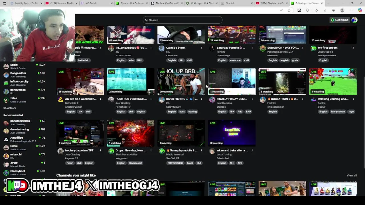Click the Get KICKs button
This screenshot has width=365, height=205.
(340, 20)
